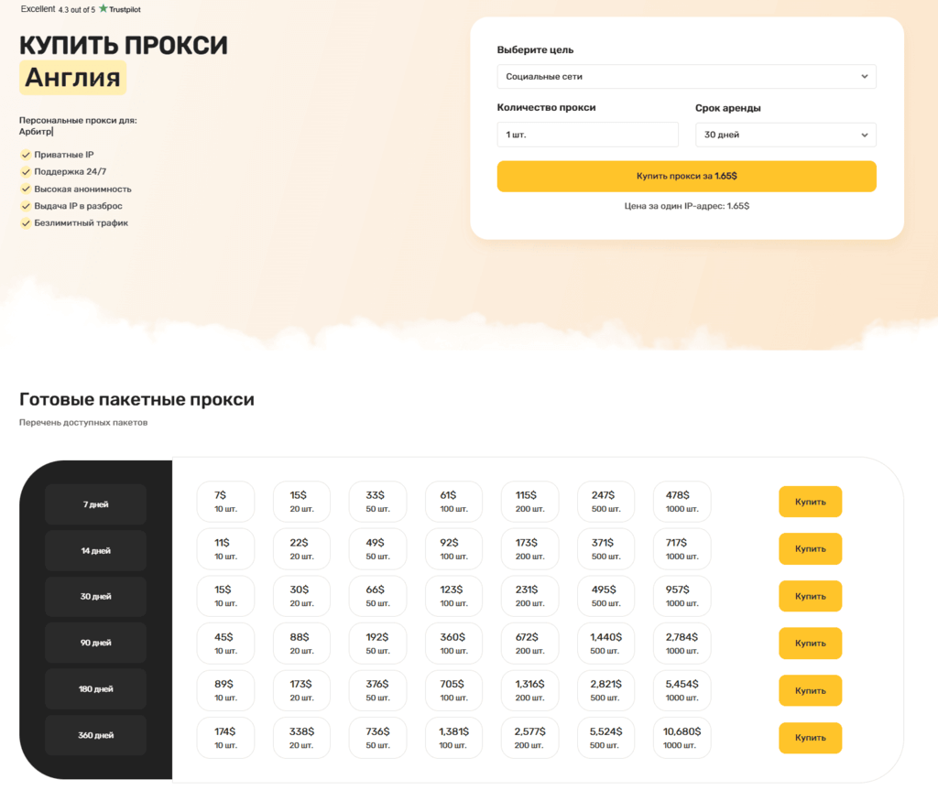
Task: Pick the 66$ 50 шт. package
Action: (x=377, y=596)
